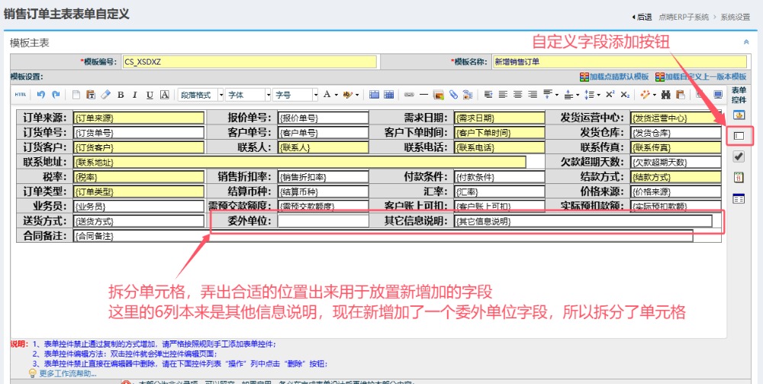This screenshot has height=384, width=763.
Task: Add the calendar date form control
Action: tap(739, 177)
